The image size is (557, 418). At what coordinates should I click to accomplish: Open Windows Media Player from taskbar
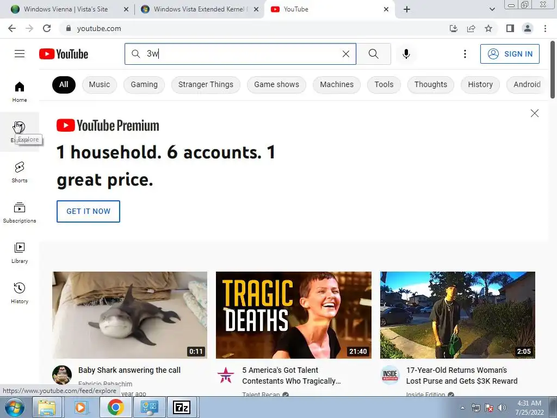(81, 407)
